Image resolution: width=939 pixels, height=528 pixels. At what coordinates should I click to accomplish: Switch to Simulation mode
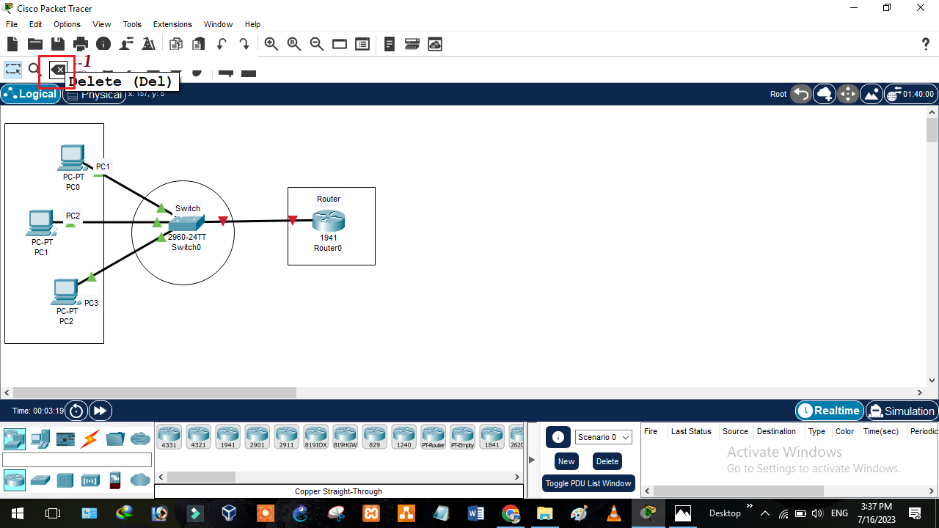click(901, 411)
